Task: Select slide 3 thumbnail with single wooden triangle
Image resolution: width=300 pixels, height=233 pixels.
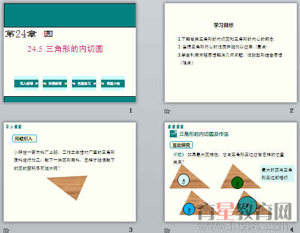Action: pyautogui.click(x=70, y=172)
